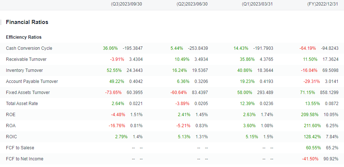Click the Fixed Assets Turnover row label
The height and width of the screenshot is (167, 344).
pos(28,93)
